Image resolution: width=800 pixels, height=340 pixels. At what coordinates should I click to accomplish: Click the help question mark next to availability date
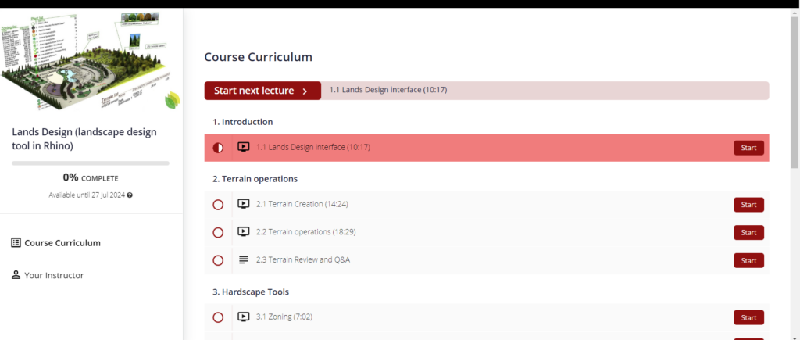pos(130,195)
